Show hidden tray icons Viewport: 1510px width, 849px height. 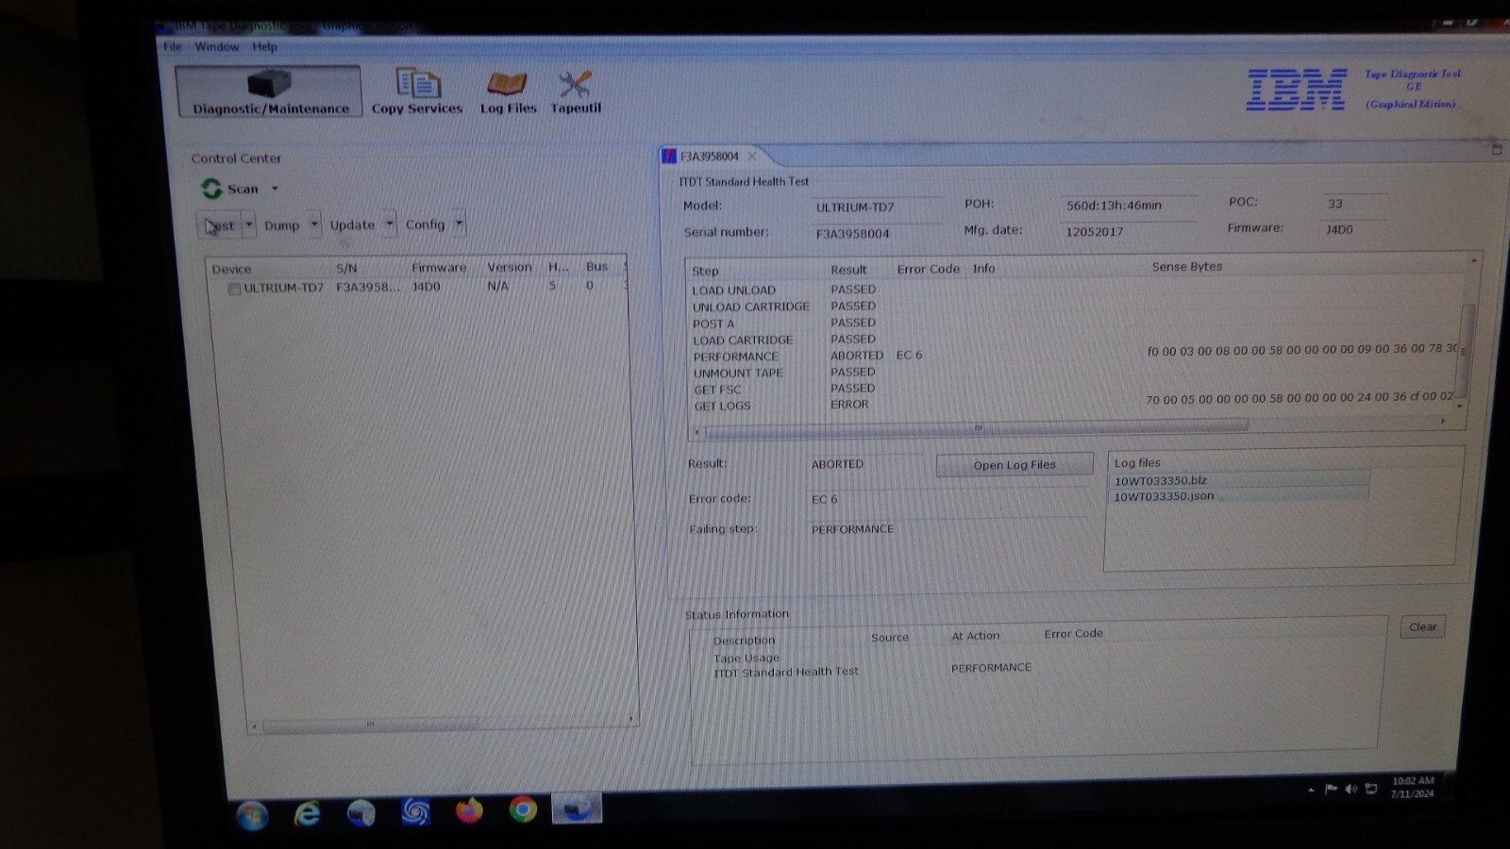(x=1311, y=790)
